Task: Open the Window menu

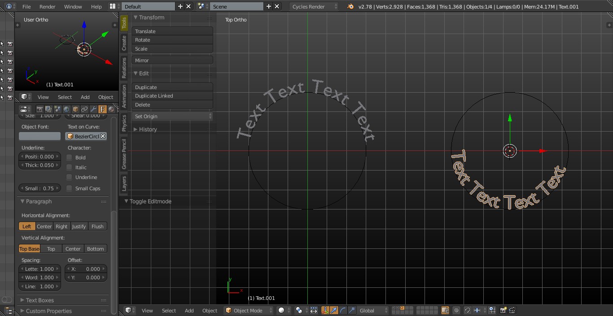Action: [x=73, y=6]
